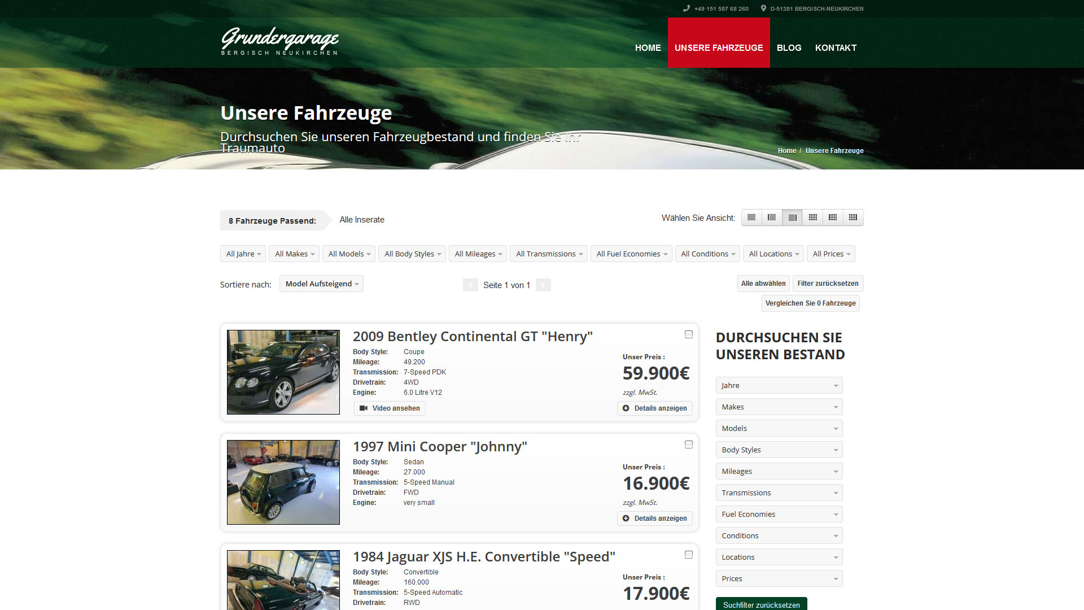Expand sidebar Transmissions dropdown
Screen dimensions: 1084x610
coord(779,493)
